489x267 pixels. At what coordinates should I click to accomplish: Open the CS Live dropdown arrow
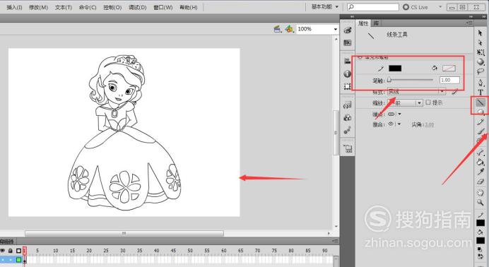[440, 6]
